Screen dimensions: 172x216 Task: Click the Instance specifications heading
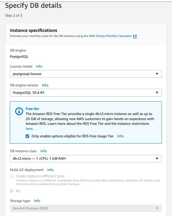(33, 30)
